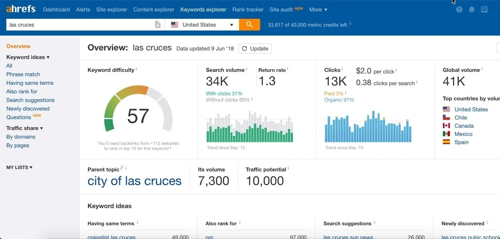
Task: Click the info icon after the backlinks estimate text
Action: pyautogui.click(x=171, y=148)
